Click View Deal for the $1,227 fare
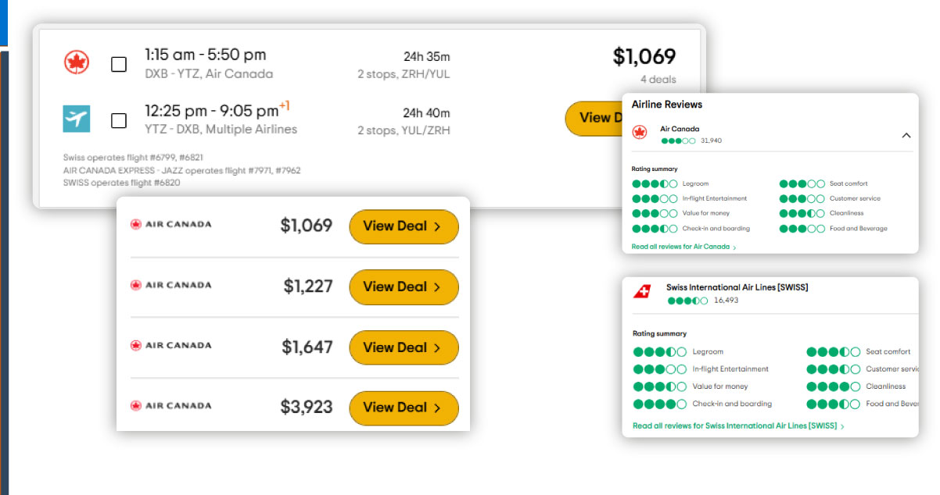This screenshot has width=940, height=495. pos(404,287)
